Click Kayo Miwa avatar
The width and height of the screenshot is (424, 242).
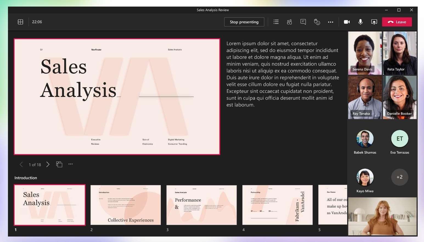365,177
